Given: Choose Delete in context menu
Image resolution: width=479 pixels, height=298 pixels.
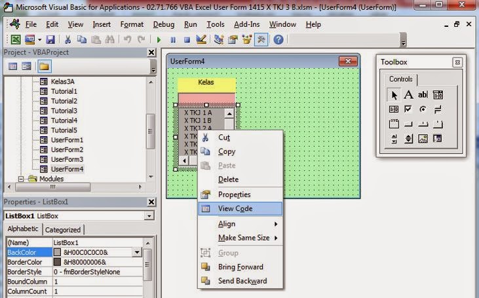Looking at the screenshot, I should (240, 179).
